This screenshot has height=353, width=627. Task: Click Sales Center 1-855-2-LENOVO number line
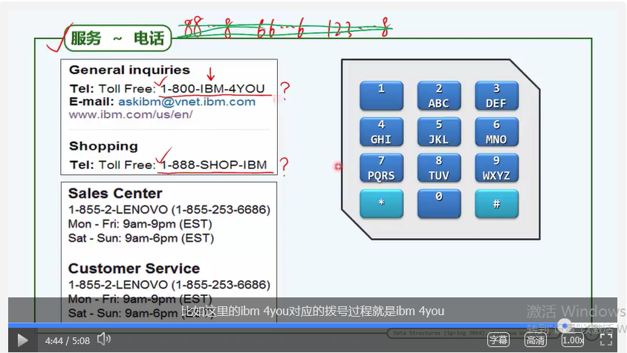point(169,210)
